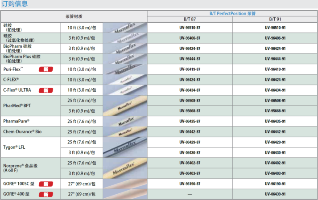Click the GORE 100SC tubing image
The width and height of the screenshot is (318, 200).
pos(125,184)
